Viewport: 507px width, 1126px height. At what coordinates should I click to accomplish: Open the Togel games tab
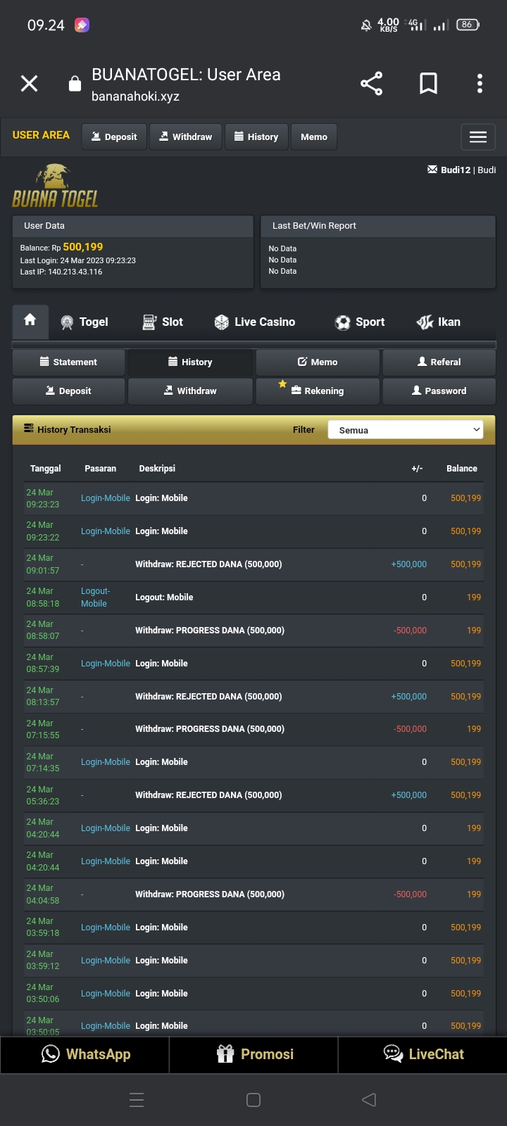tap(84, 322)
